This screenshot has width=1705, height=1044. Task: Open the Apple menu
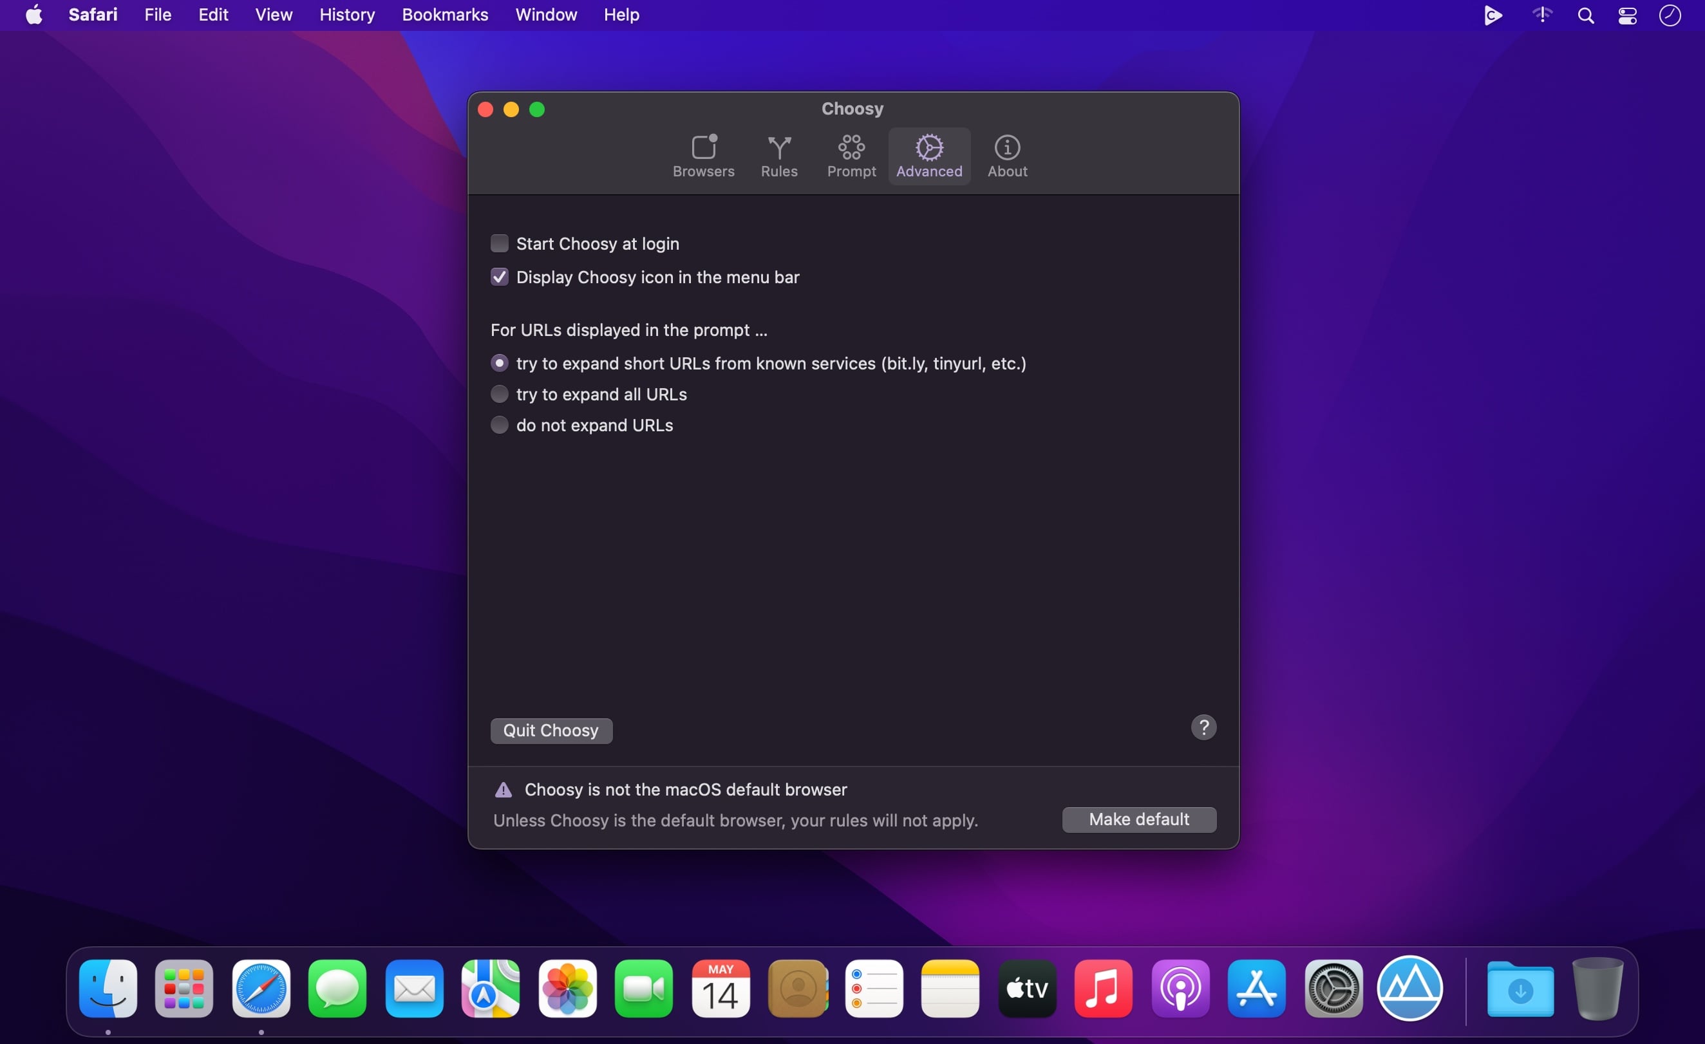(x=34, y=15)
